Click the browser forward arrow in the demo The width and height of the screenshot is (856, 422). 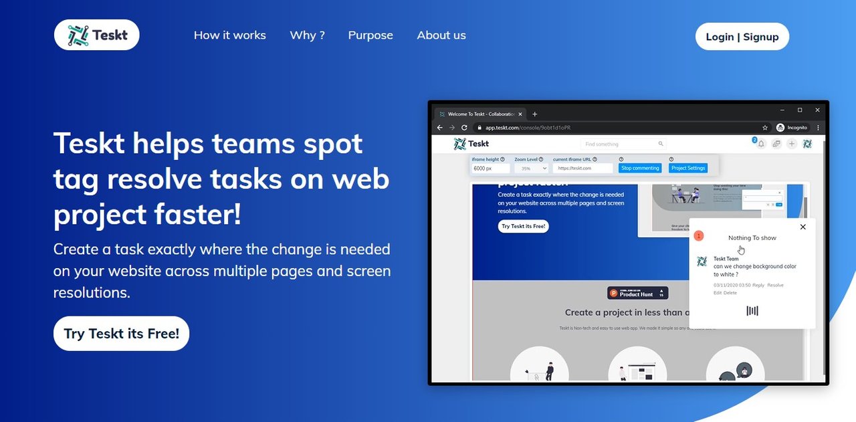pyautogui.click(x=452, y=127)
